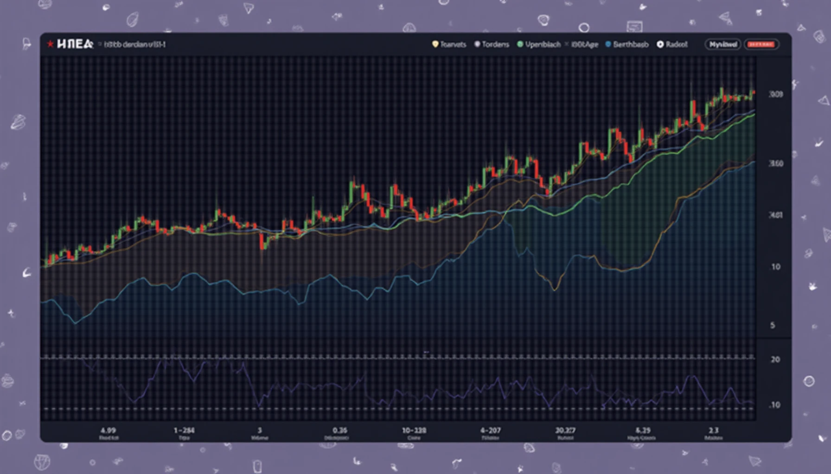Toggle the green Upenblach legend indicator
Image resolution: width=831 pixels, height=474 pixels.
pos(520,44)
